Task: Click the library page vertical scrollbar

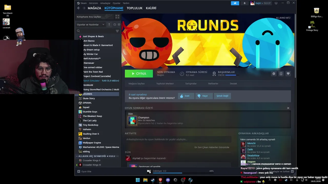Action: coord(295,46)
